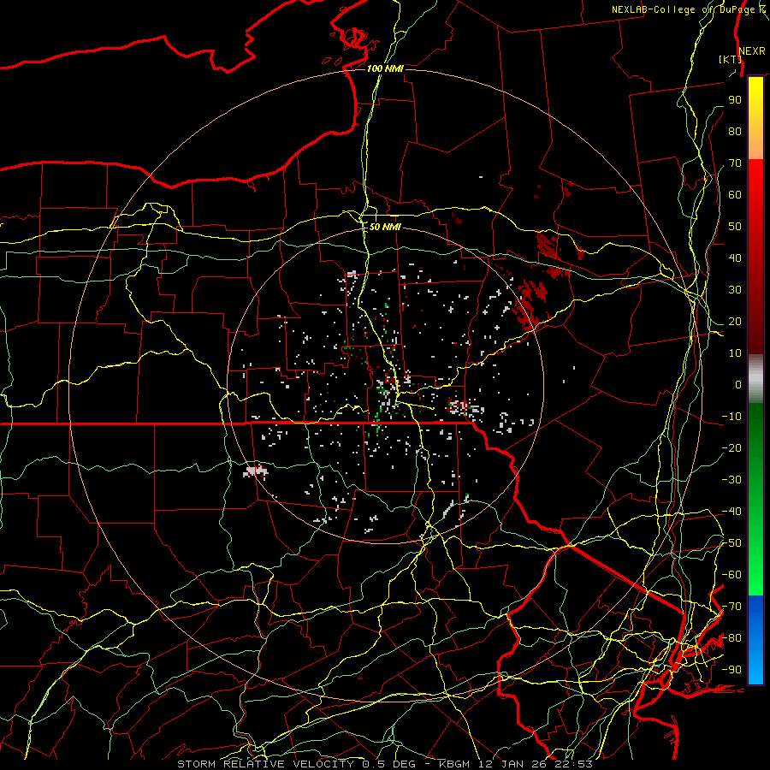Image resolution: width=770 pixels, height=770 pixels.
Task: Pick the gray zero-velocity segment of the color bar
Action: 755,379
